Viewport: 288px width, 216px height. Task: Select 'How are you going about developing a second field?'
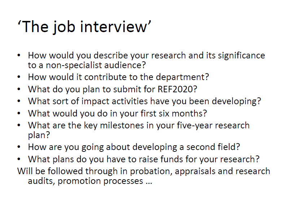coord(134,147)
